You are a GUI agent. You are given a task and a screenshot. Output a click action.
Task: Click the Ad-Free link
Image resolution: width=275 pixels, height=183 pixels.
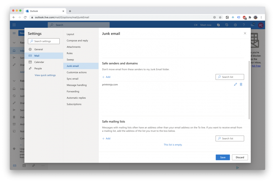256,66
